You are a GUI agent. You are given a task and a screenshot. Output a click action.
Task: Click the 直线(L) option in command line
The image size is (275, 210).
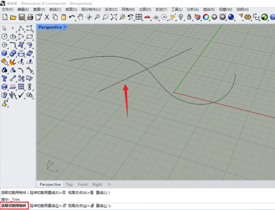pyautogui.click(x=102, y=206)
